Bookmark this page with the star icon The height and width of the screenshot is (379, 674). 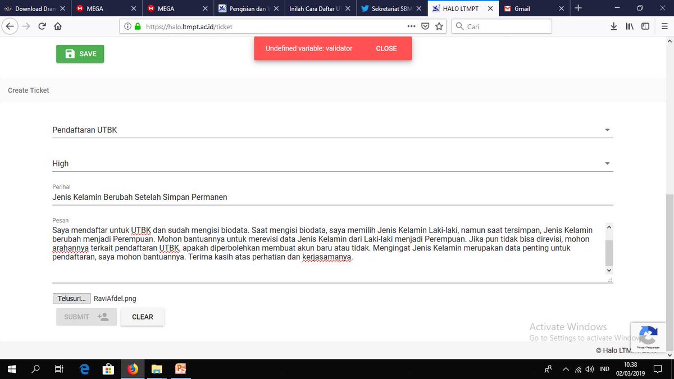[x=439, y=26]
